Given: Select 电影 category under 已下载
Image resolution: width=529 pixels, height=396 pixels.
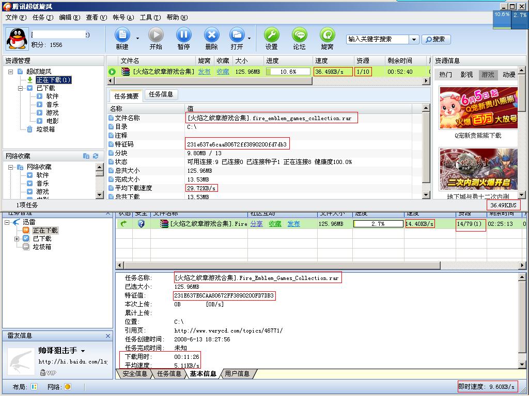Looking at the screenshot, I should 52,121.
